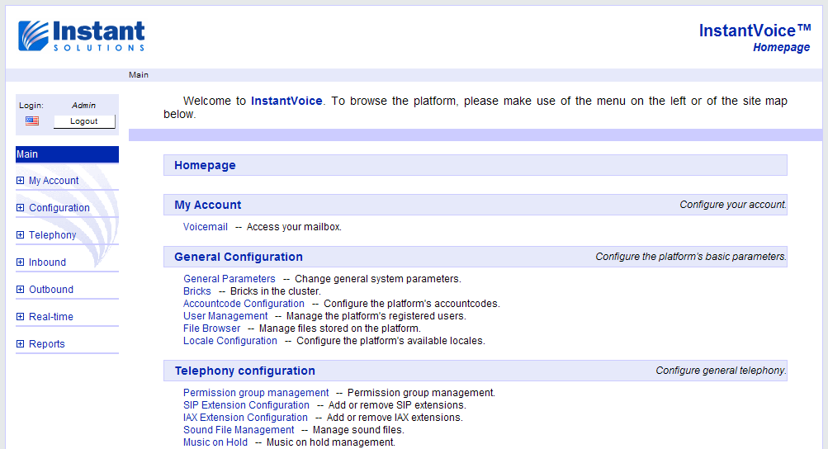The height and width of the screenshot is (449, 828).
Task: Open Accountcode Configuration link
Action: [244, 304]
